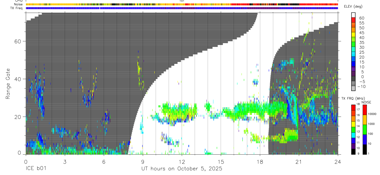
Task: Click the 'TX FRQ (MHz)' colorbar title
Action: [x=353, y=98]
